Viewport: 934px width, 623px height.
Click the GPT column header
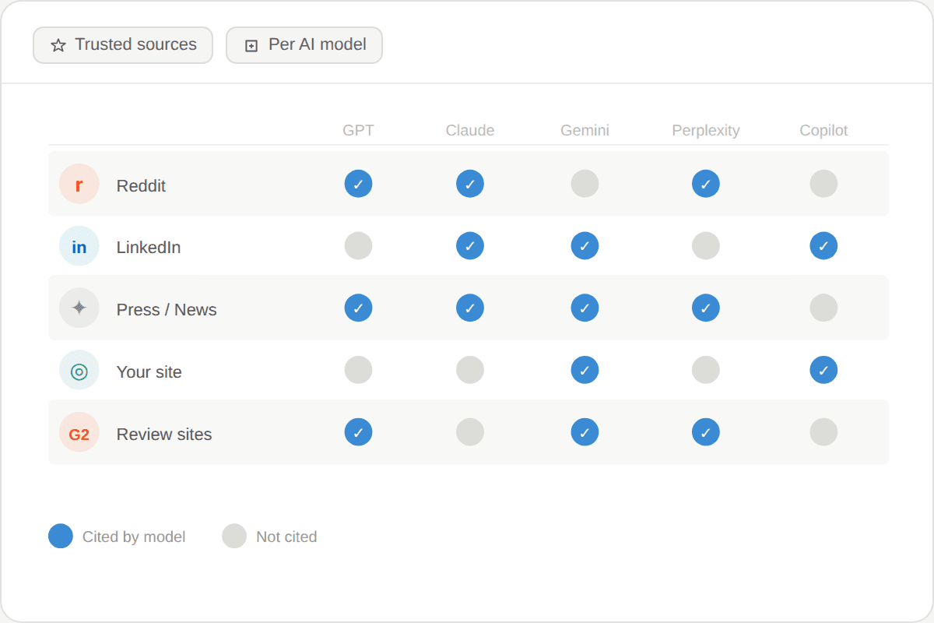[x=359, y=130]
